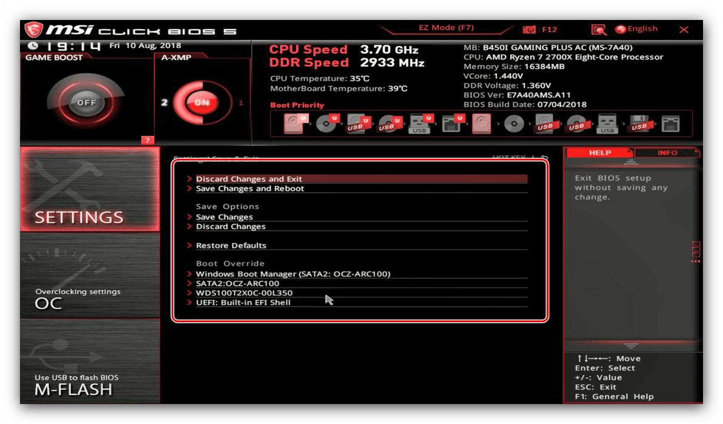723x424 pixels.
Task: Toggle the GAME BOOST off button
Action: tap(87, 102)
